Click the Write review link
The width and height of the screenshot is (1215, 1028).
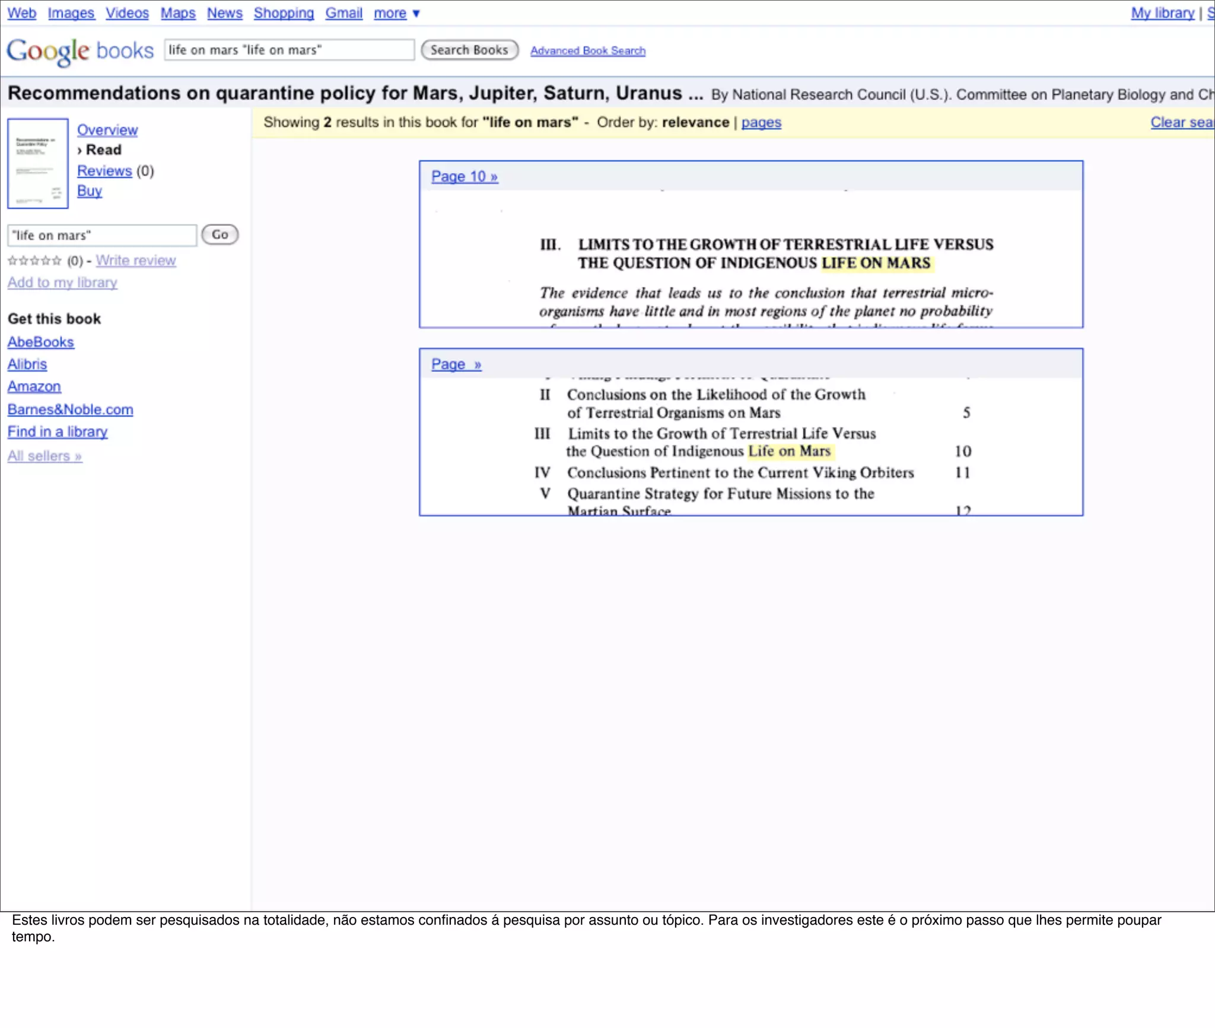click(x=136, y=261)
